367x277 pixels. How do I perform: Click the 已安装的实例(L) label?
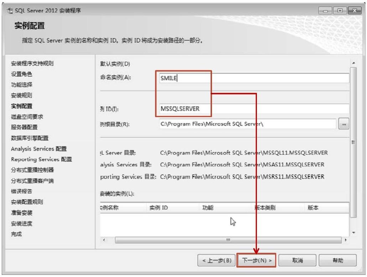[x=117, y=194]
